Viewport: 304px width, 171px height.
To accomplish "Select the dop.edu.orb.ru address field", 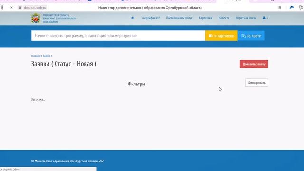I will pos(35,8).
